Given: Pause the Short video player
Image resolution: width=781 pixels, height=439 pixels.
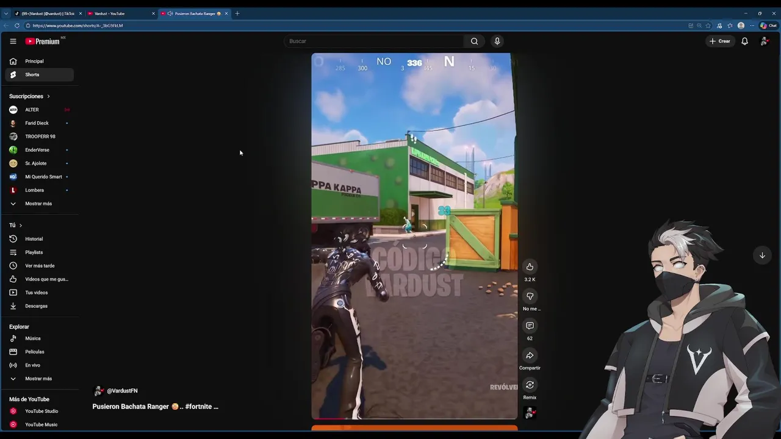Looking at the screenshot, I should (414, 236).
